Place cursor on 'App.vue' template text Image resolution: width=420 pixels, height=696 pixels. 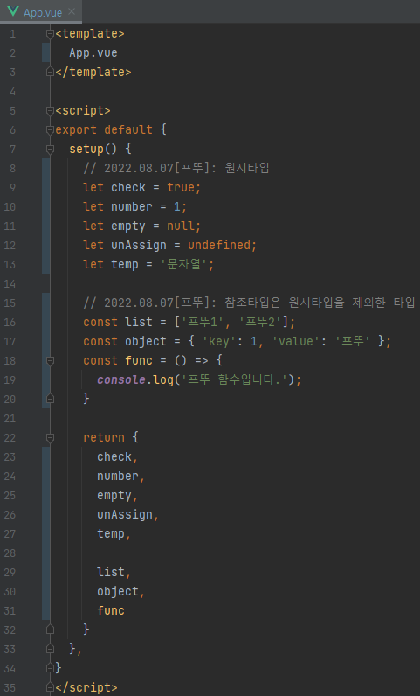point(93,52)
